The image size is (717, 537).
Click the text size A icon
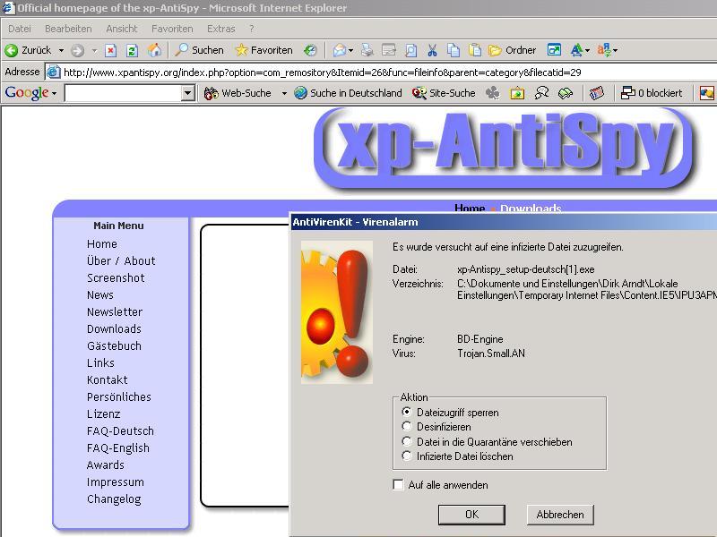tap(576, 50)
